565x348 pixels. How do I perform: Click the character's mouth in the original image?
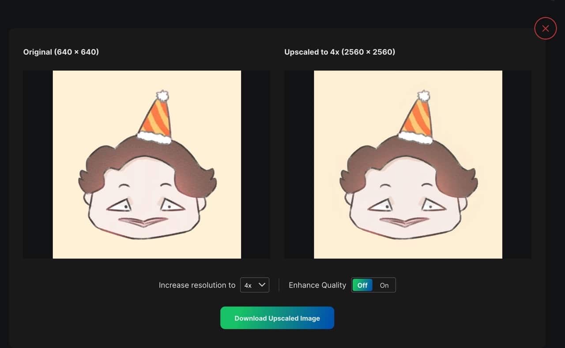pos(143,221)
